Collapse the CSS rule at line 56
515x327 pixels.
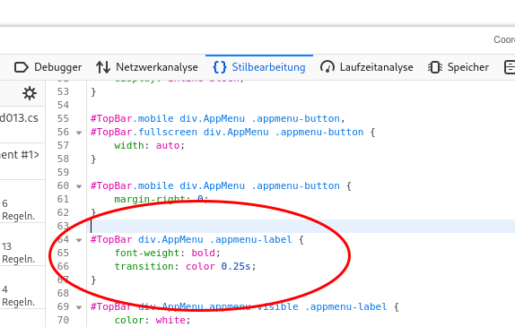79,133
